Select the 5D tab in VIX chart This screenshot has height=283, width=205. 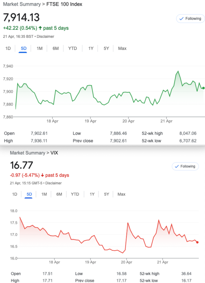point(29,194)
